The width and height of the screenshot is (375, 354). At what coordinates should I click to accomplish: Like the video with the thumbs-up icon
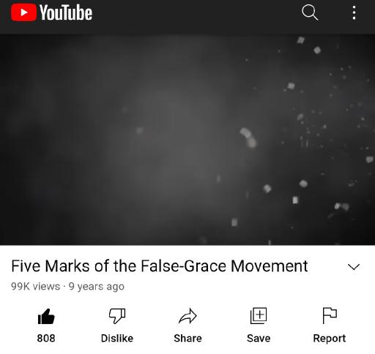pyautogui.click(x=46, y=317)
